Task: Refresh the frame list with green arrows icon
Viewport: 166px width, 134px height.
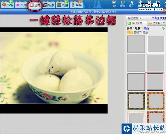Action: (x=163, y=28)
